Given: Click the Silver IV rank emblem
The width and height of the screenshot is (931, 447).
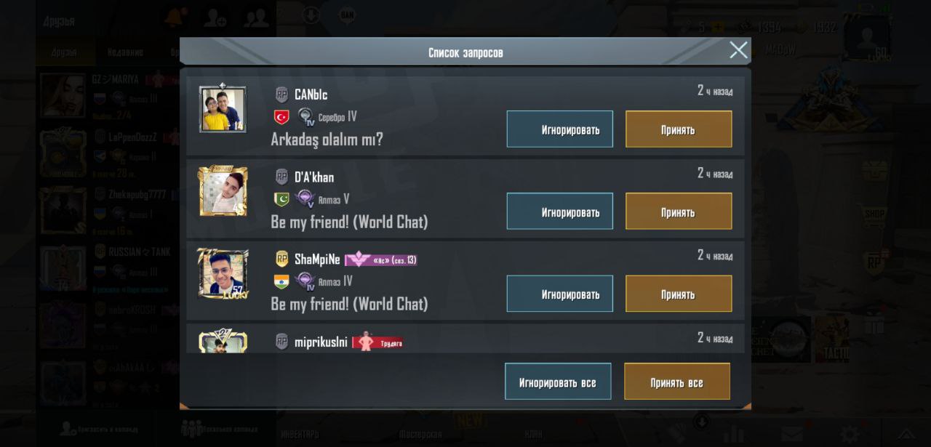Looking at the screenshot, I should coord(306,117).
